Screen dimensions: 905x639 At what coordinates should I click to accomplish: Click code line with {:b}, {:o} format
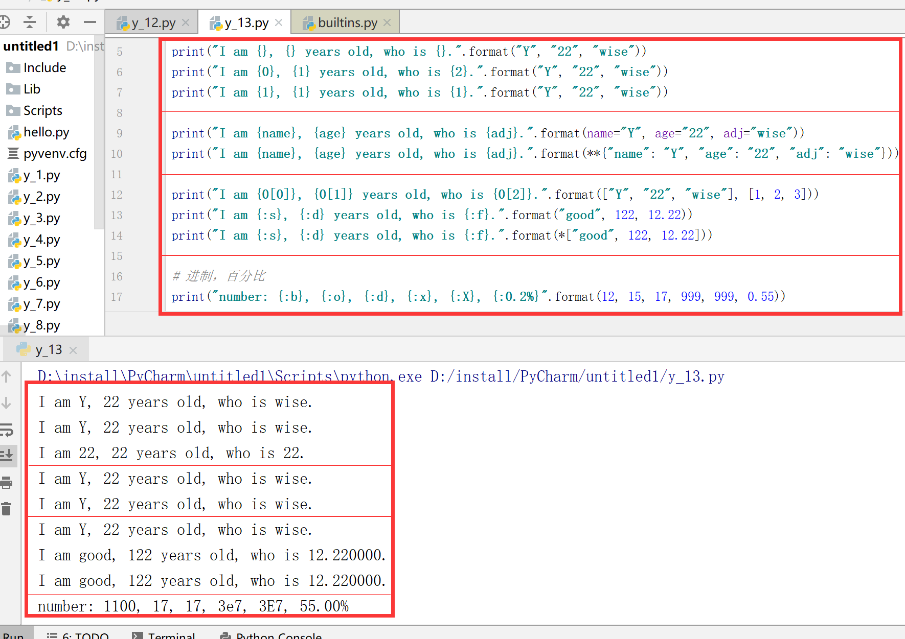pos(479,297)
